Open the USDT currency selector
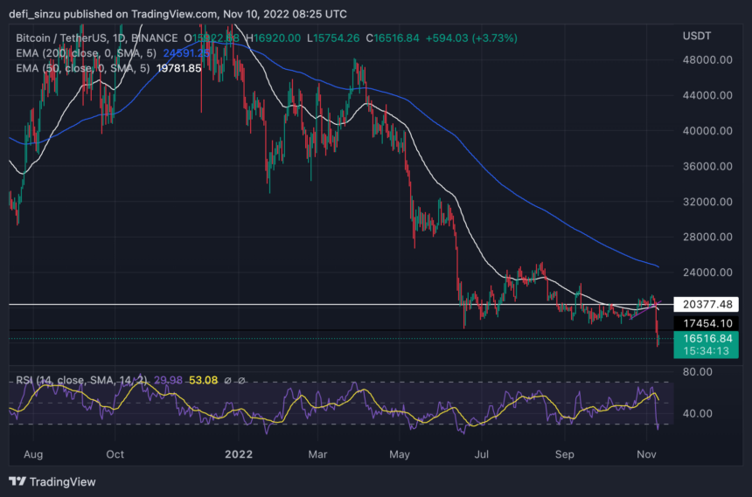The image size is (752, 497). point(697,36)
